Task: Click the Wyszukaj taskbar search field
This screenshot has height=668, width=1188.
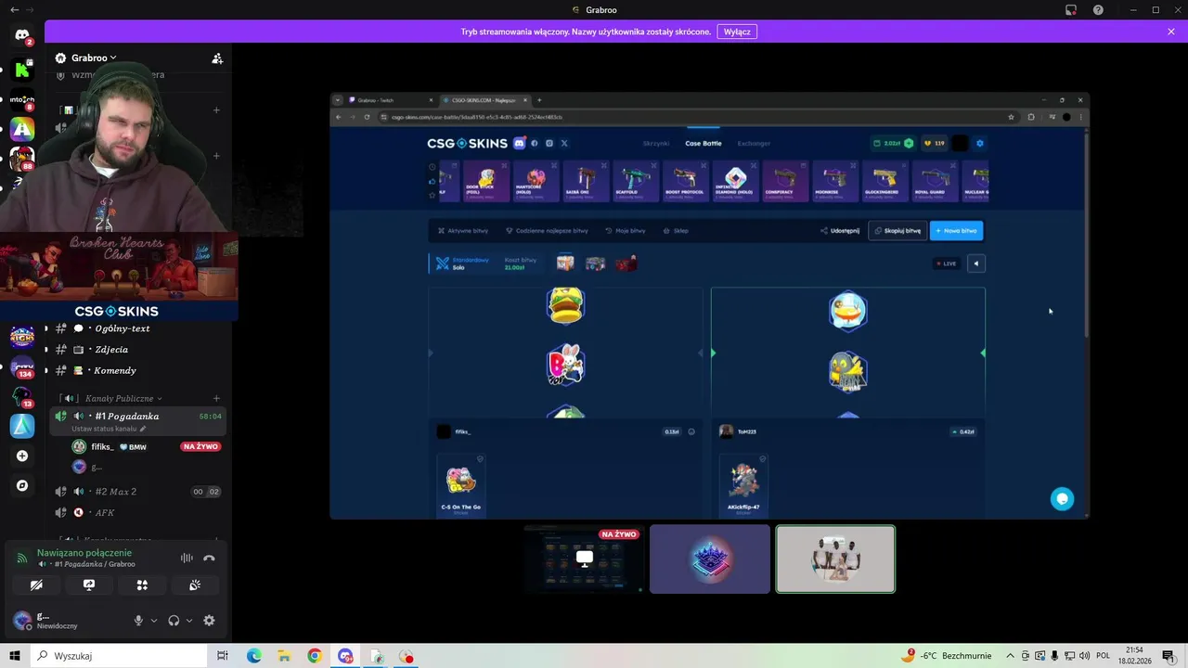Action: (120, 656)
